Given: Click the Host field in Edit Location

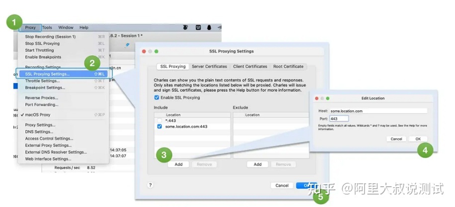Looking at the screenshot, I should pyautogui.click(x=379, y=111).
